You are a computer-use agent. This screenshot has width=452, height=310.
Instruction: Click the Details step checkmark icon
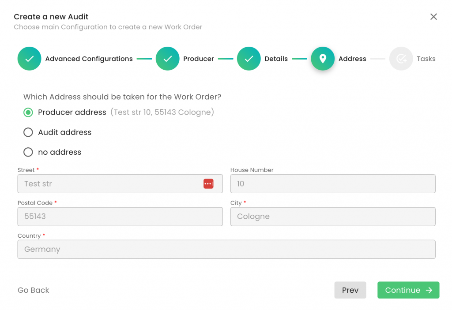click(x=249, y=59)
